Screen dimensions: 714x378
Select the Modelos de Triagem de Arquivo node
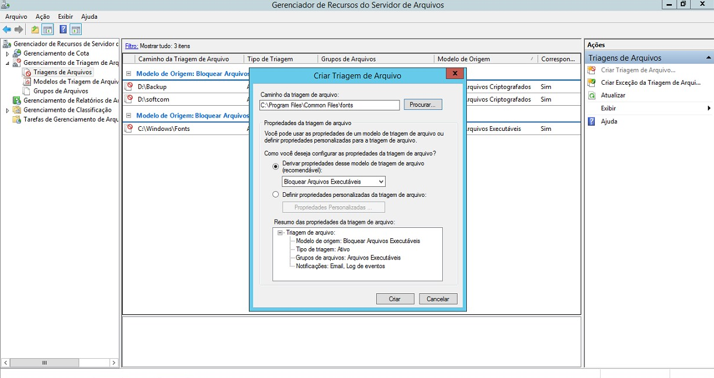pos(75,82)
